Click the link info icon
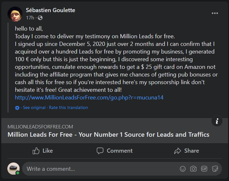The width and height of the screenshot is (229, 181). (x=217, y=121)
